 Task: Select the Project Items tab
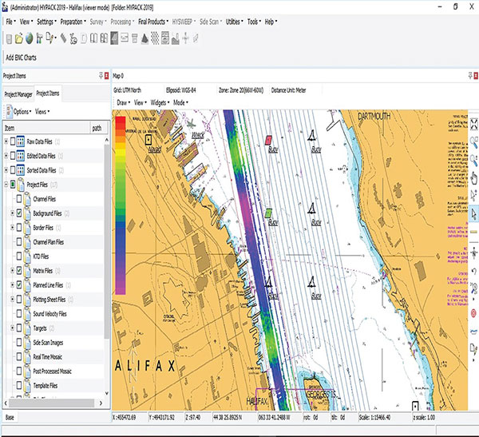coord(48,93)
